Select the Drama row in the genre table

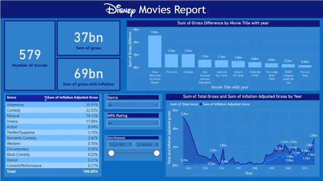[52, 121]
